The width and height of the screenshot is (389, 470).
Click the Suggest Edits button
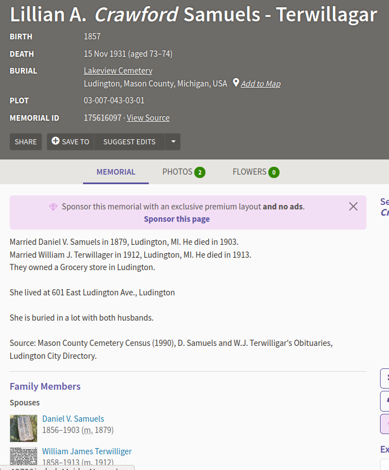pyautogui.click(x=129, y=142)
